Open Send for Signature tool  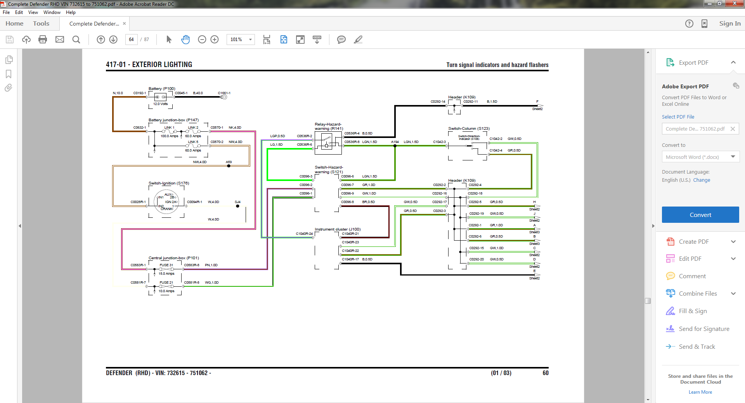704,329
